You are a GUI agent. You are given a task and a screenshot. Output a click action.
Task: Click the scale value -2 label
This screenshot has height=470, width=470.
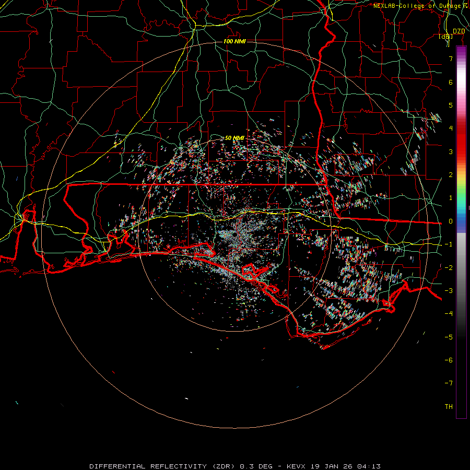[x=449, y=268]
